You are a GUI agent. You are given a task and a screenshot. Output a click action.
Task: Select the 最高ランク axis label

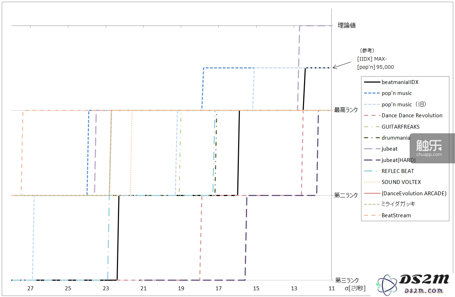tap(346, 110)
